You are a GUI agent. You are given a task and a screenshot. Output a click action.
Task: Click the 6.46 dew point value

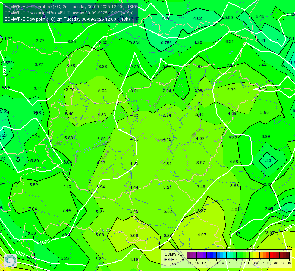(x=260, y=16)
